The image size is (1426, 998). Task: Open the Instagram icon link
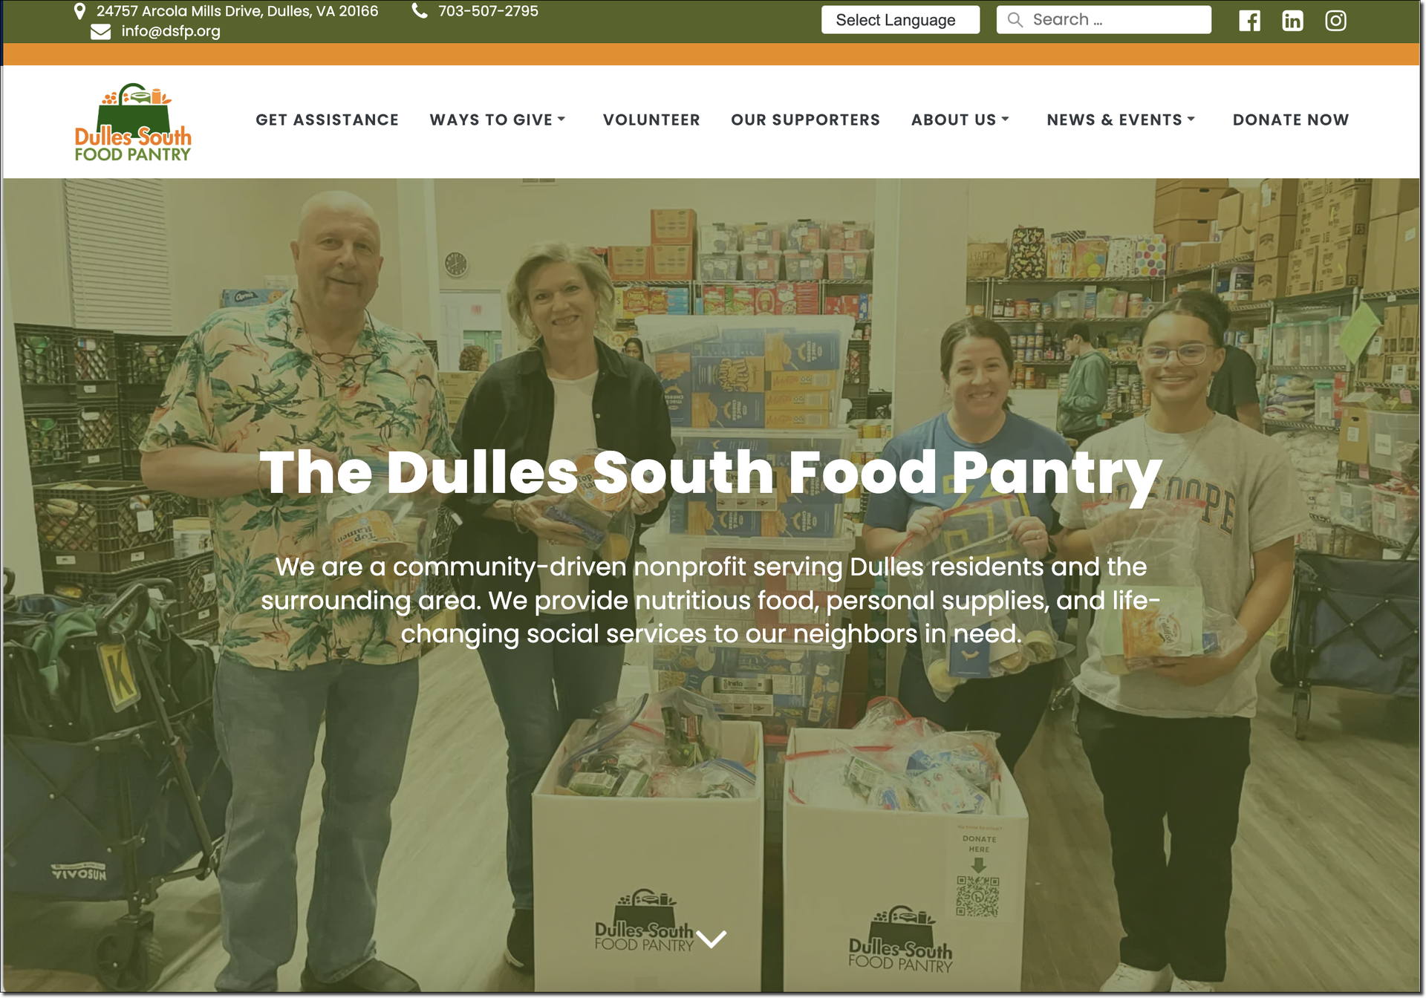coord(1335,21)
